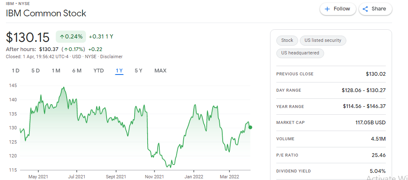Select the YTD chart range

99,71
